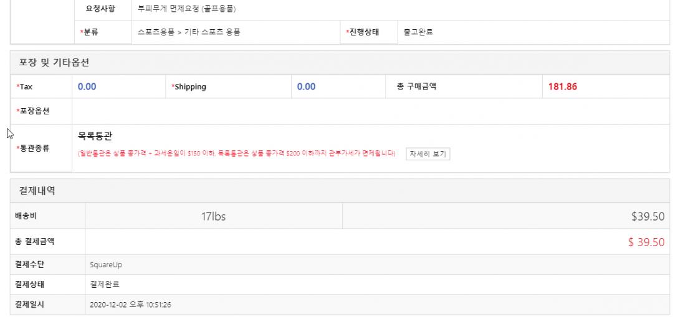Image resolution: width=673 pixels, height=317 pixels.
Task: Click the empty 포장옵션 value field
Action: pyautogui.click(x=368, y=111)
